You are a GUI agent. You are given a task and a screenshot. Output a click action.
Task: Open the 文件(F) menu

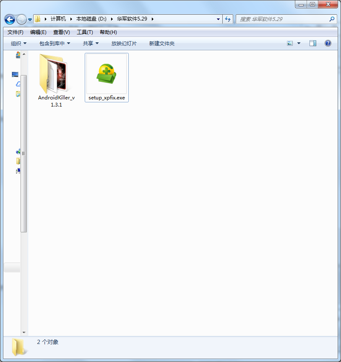point(16,32)
